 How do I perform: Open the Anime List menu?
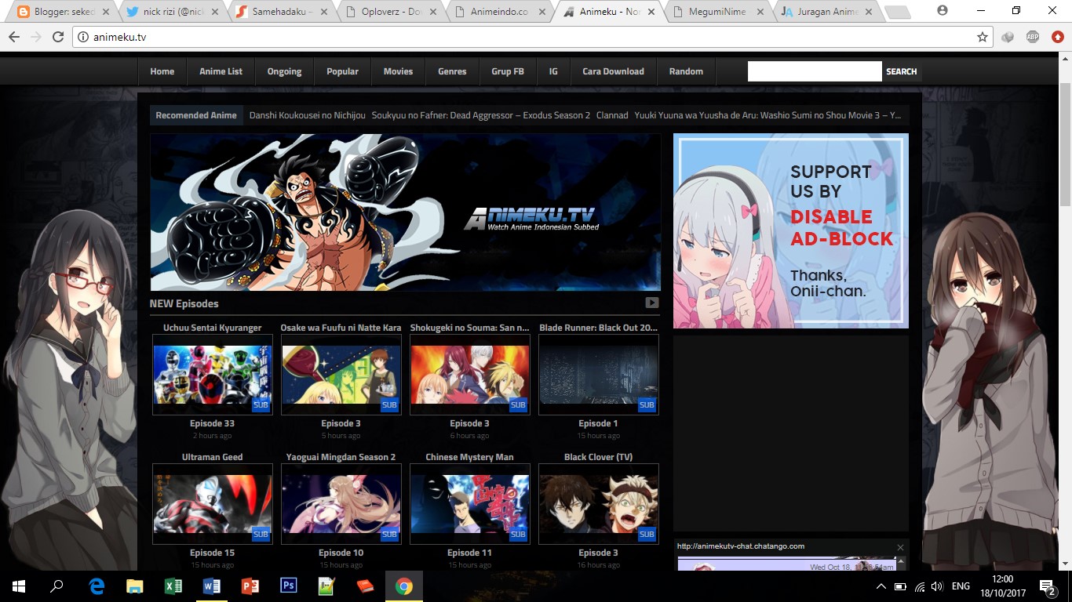click(221, 71)
